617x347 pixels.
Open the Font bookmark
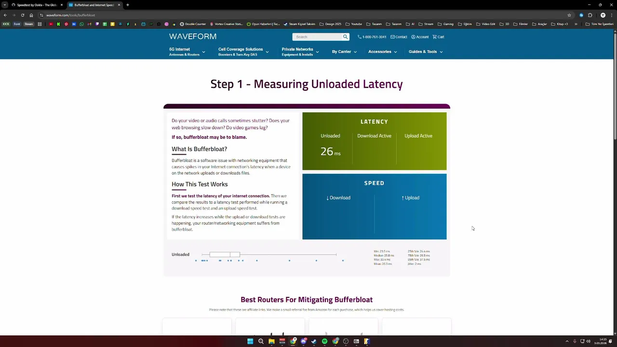tap(17, 24)
